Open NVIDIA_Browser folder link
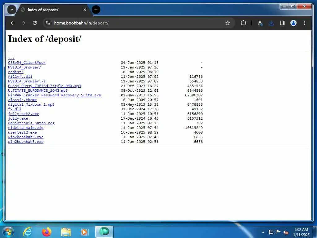The image size is (317, 238). tap(24, 67)
